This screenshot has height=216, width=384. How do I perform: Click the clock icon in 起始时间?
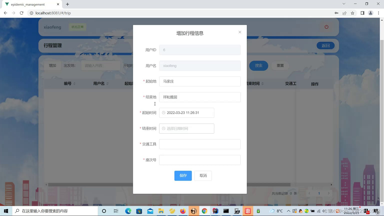coord(163,113)
